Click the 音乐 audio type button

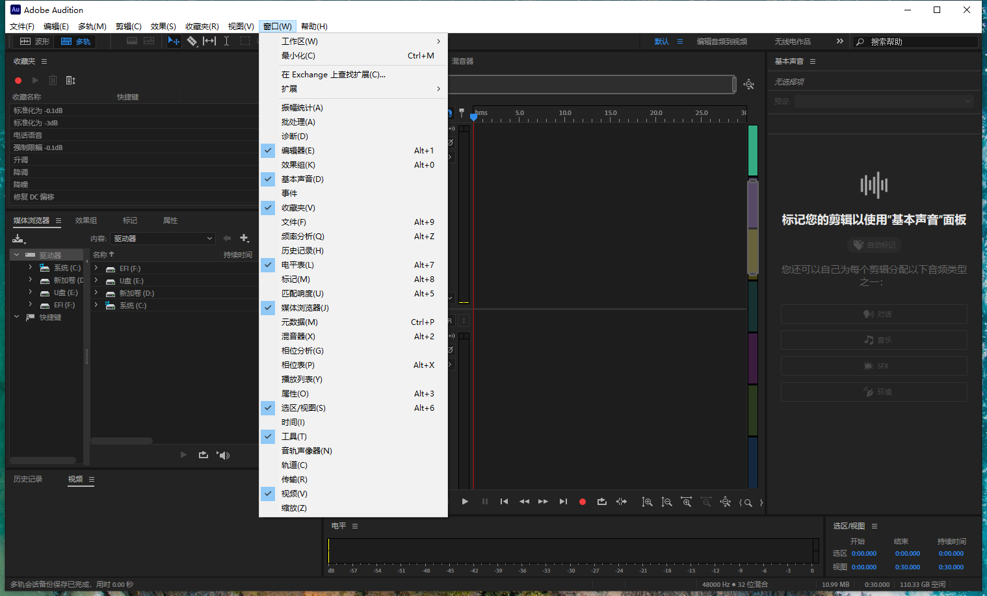(874, 340)
